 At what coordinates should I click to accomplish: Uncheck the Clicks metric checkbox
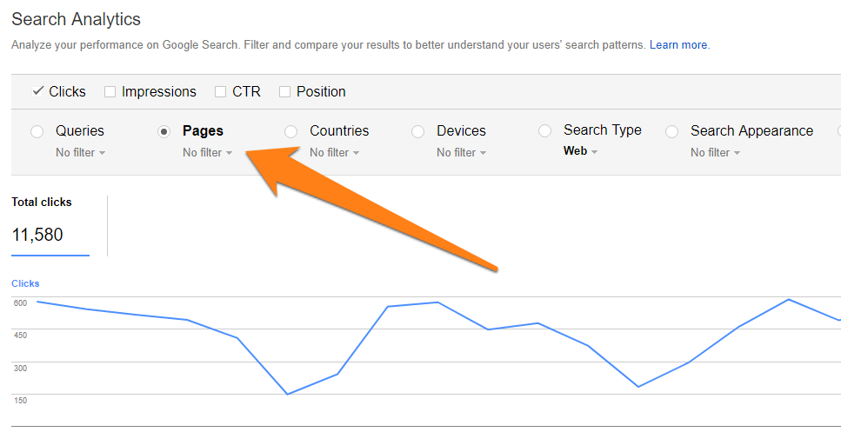click(38, 91)
